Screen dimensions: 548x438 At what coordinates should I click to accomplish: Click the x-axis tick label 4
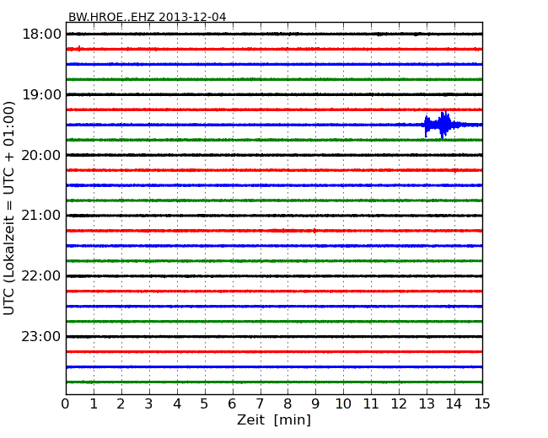[177, 404]
